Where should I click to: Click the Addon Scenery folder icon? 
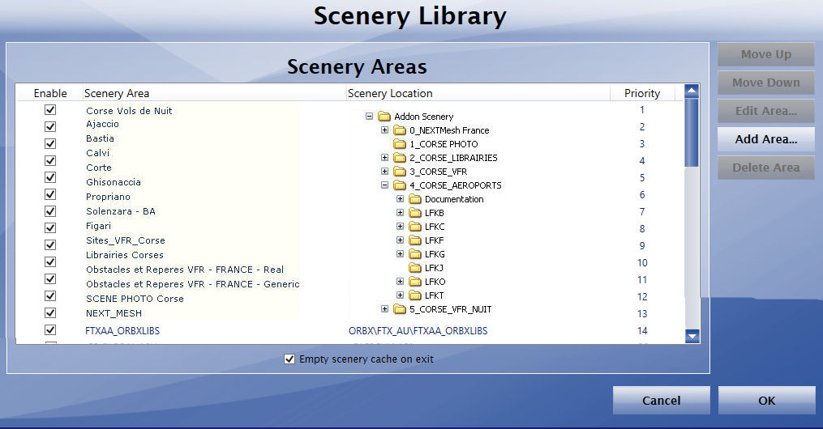384,117
